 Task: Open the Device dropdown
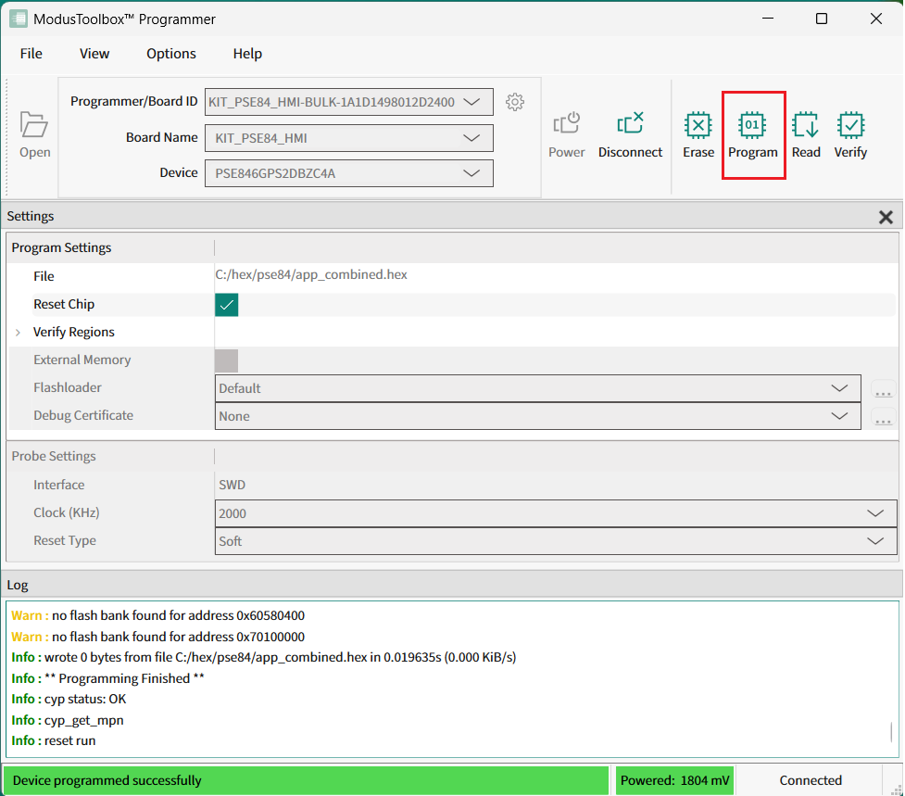pyautogui.click(x=348, y=173)
